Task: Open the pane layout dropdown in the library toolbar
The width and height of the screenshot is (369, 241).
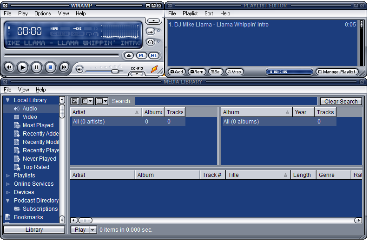Action: pyautogui.click(x=87, y=101)
